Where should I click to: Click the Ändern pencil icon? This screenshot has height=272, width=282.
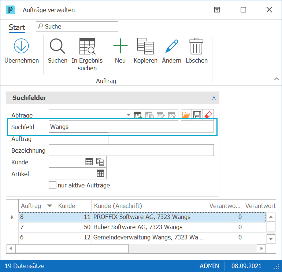point(171,46)
